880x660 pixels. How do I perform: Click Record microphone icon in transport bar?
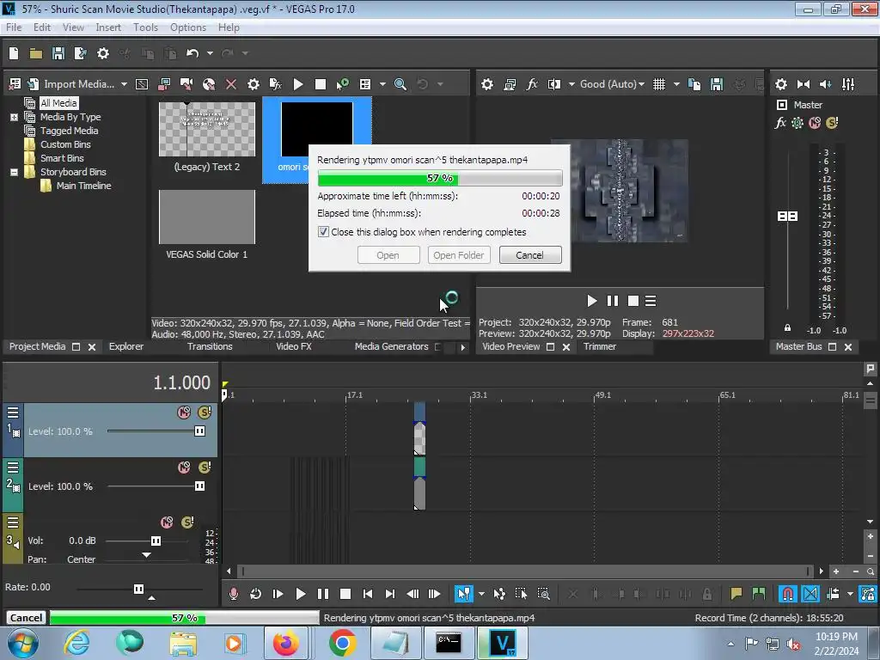click(x=234, y=594)
